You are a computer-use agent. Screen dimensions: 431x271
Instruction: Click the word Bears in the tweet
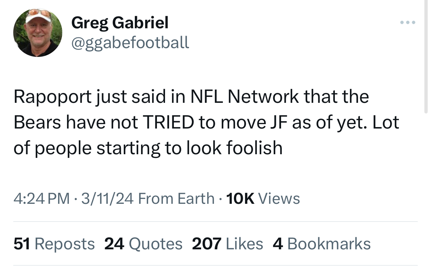click(x=38, y=123)
